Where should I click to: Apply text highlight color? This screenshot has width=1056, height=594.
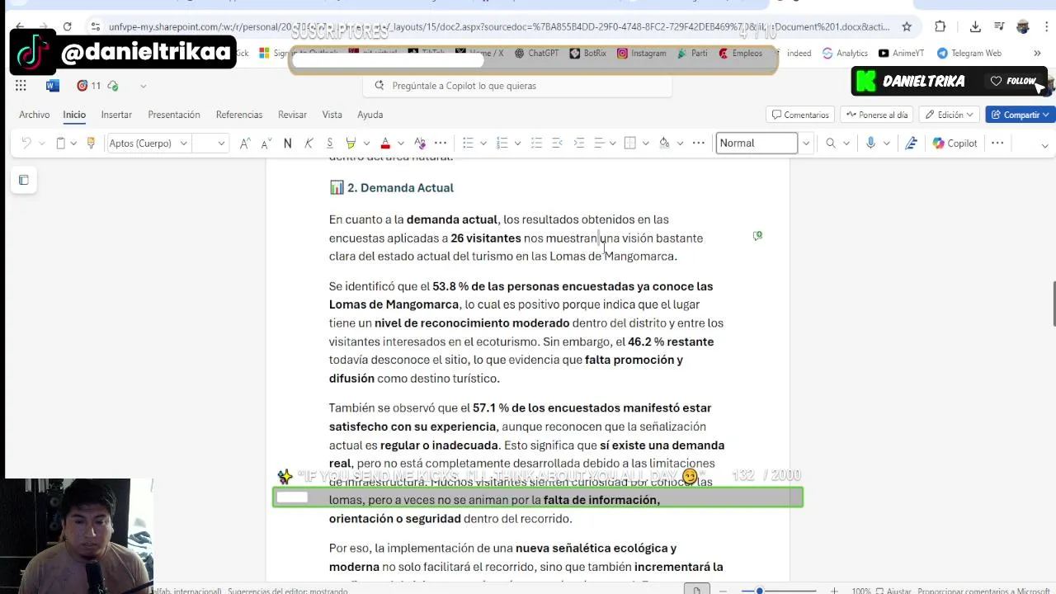tap(351, 144)
